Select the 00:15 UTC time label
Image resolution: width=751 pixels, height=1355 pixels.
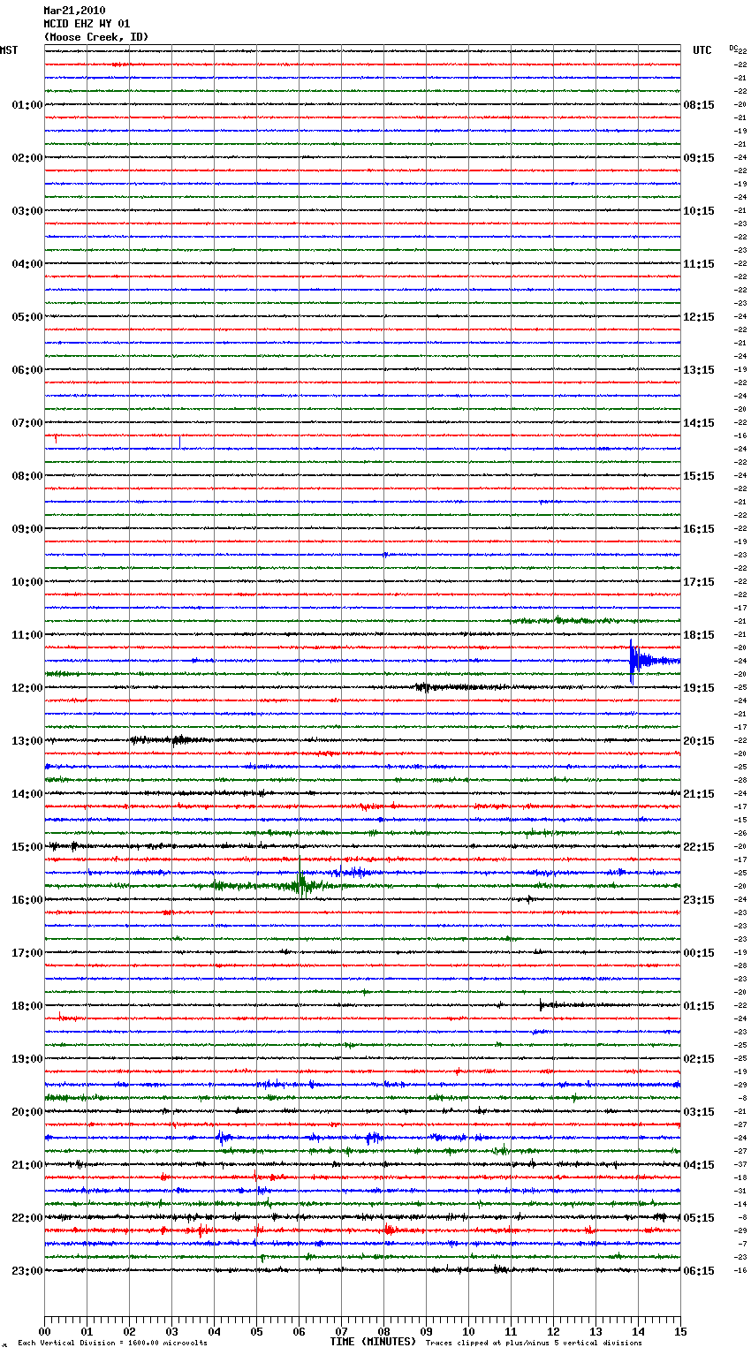click(x=699, y=953)
